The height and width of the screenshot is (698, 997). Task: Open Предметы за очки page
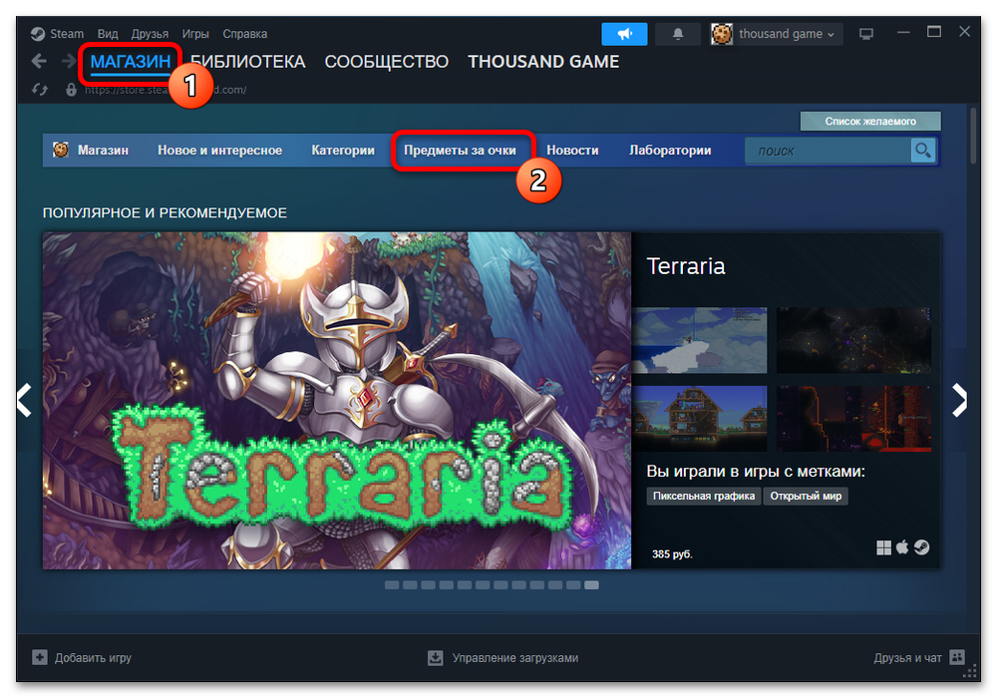460,150
